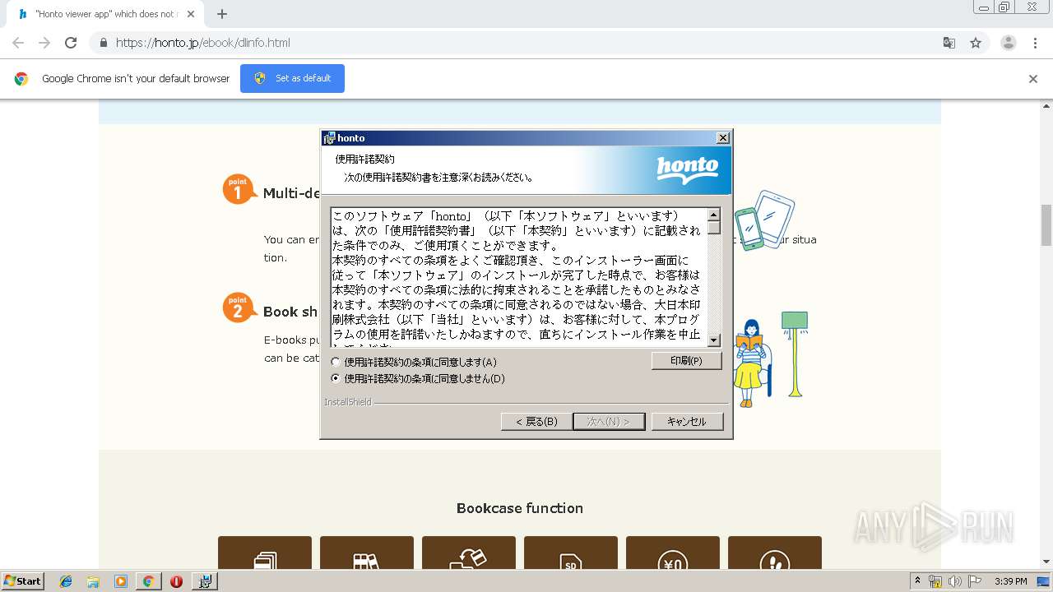This screenshot has height=592, width=1053.
Task: Open a new tab with the plus button
Action: tap(222, 14)
